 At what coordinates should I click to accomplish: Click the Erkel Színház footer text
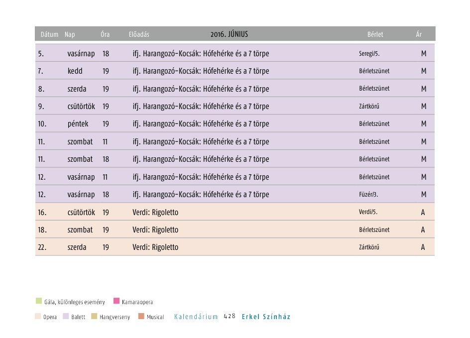(x=266, y=317)
